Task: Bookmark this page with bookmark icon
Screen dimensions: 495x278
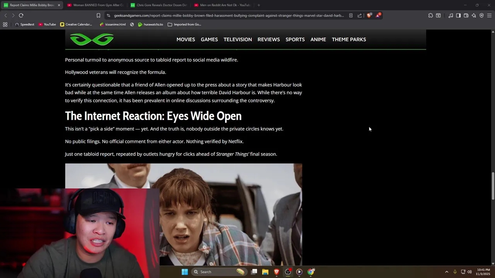Action: [x=98, y=15]
